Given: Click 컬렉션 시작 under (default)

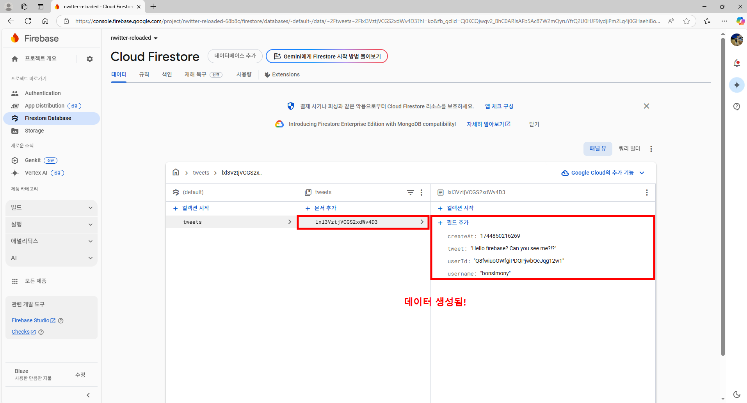Looking at the screenshot, I should click(x=191, y=208).
